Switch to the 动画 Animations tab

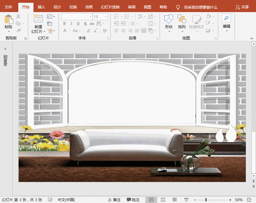coord(89,7)
